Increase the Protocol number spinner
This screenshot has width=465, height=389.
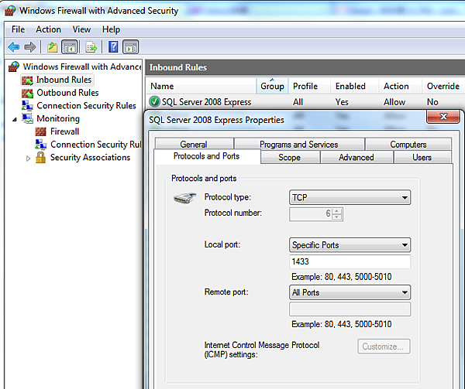pos(336,211)
